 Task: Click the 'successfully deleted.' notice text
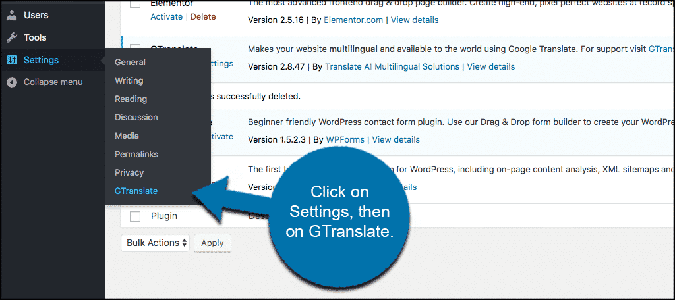point(258,96)
